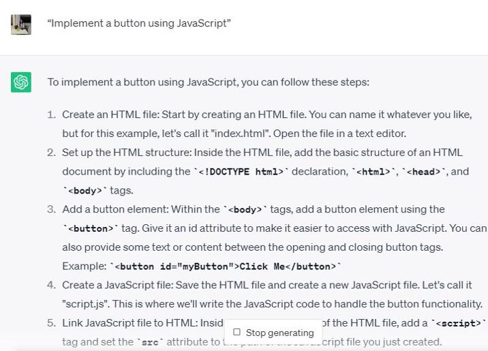Click the square stop icon
The height and width of the screenshot is (351, 488).
pyautogui.click(x=237, y=333)
